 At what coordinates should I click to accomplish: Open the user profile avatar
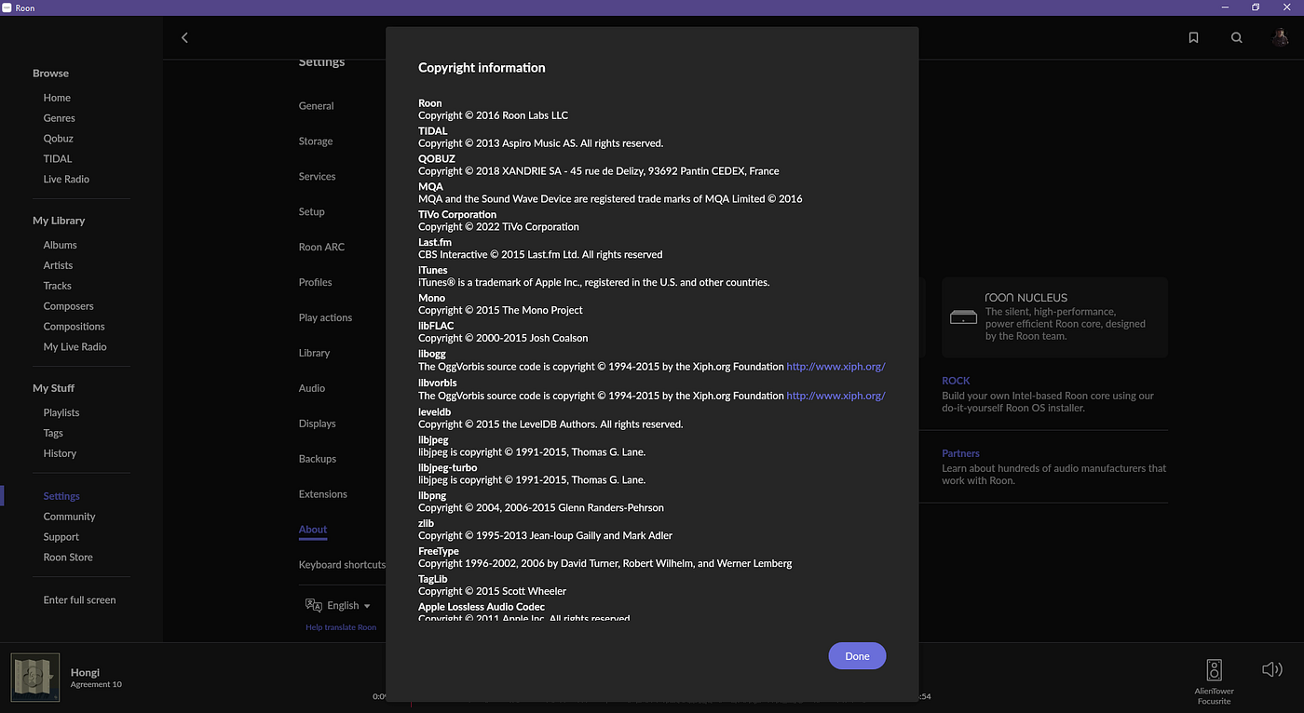(x=1281, y=37)
